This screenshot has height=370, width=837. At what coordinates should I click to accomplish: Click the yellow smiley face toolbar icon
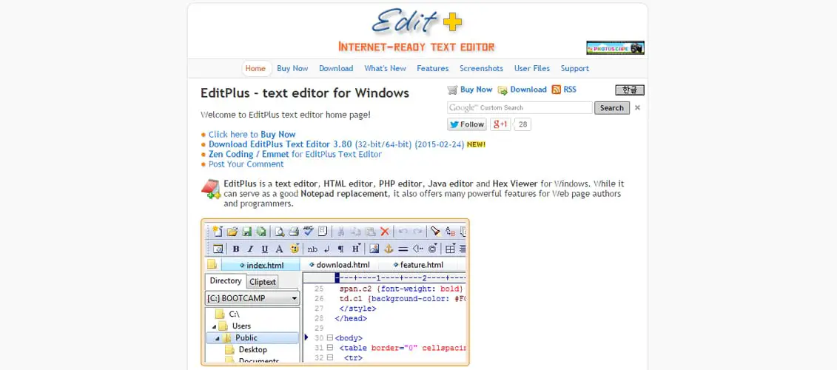click(294, 248)
